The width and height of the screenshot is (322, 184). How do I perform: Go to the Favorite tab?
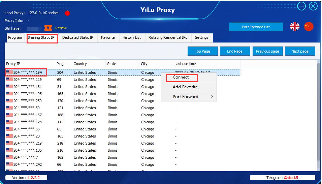click(108, 38)
